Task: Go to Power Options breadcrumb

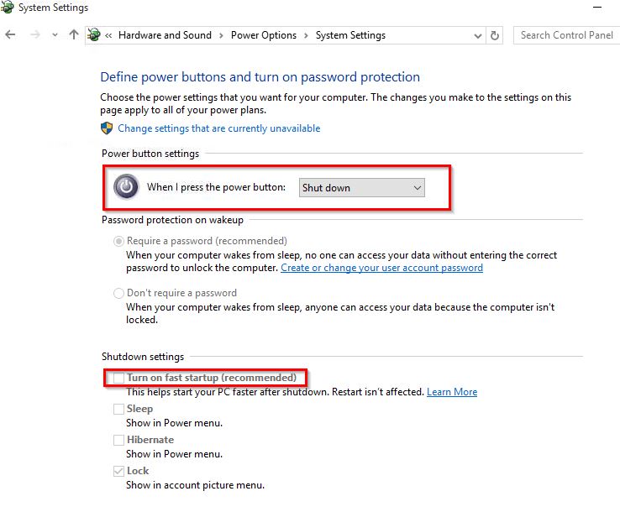Action: [264, 35]
